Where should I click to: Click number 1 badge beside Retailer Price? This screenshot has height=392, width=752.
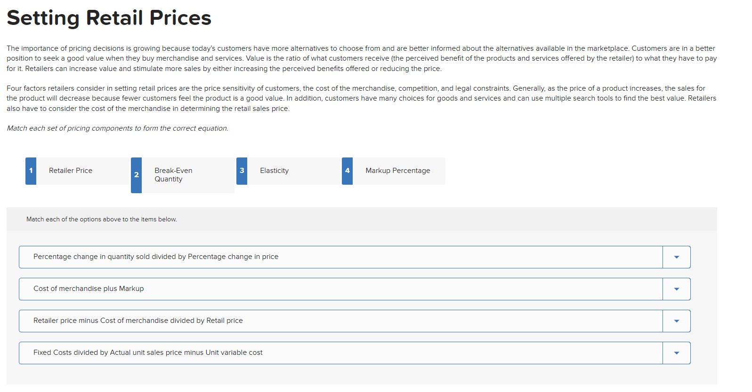coord(31,171)
